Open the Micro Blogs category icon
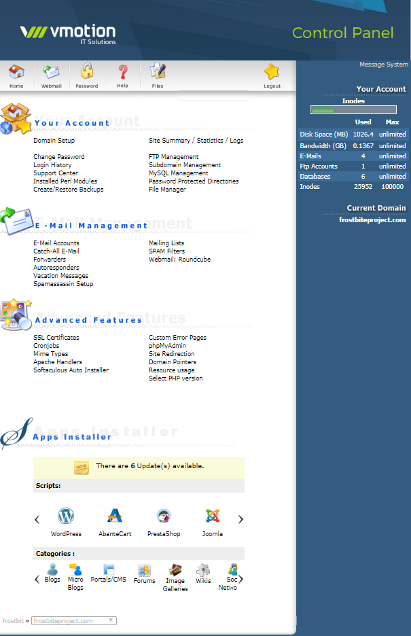411x636 pixels. 75,569
